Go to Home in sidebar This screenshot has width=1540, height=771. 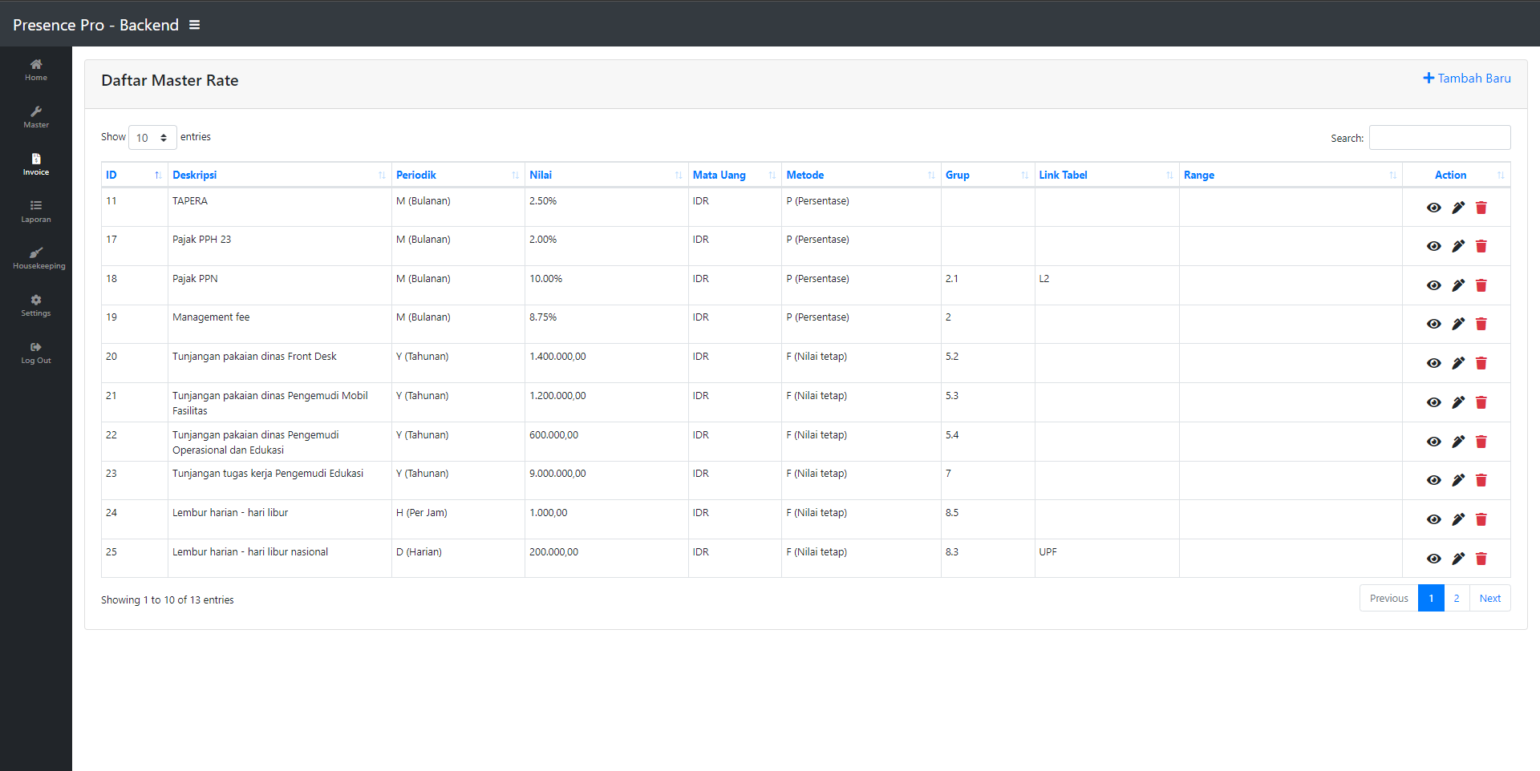[36, 70]
